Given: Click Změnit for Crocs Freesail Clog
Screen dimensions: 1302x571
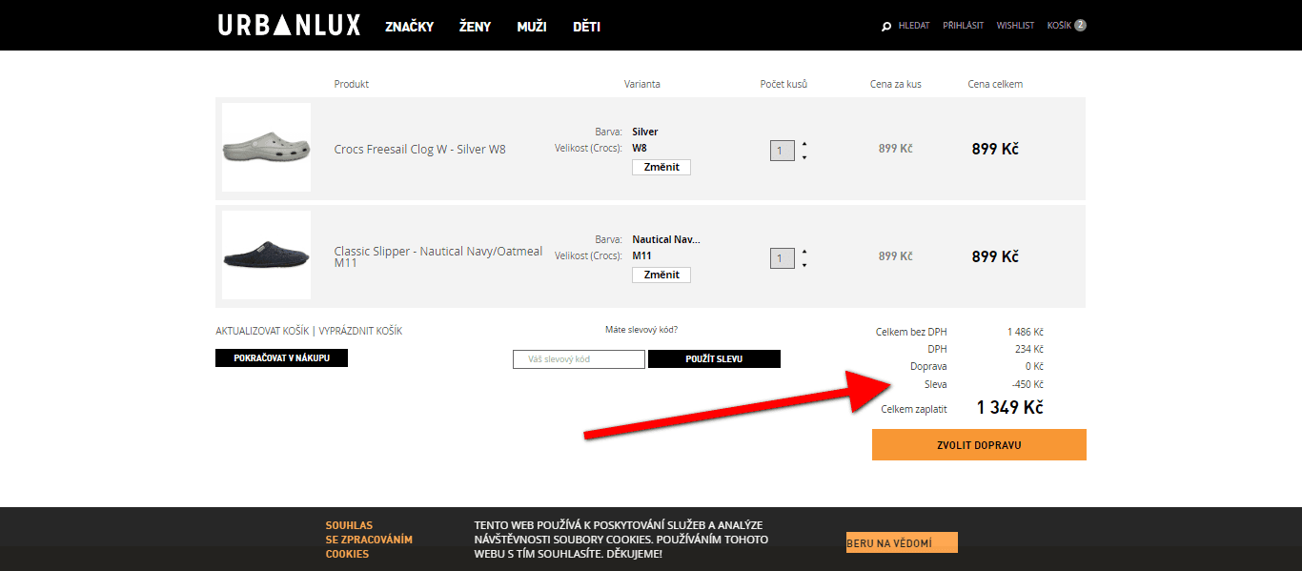Looking at the screenshot, I should coord(661,167).
